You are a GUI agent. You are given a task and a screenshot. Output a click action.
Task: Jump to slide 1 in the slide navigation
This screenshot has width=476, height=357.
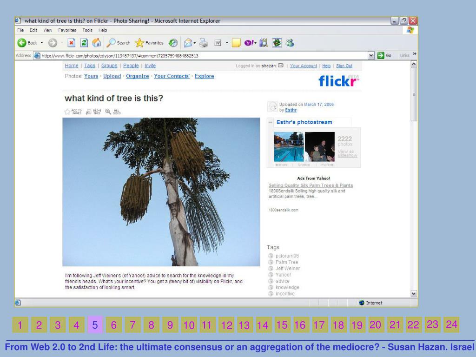[20, 325]
